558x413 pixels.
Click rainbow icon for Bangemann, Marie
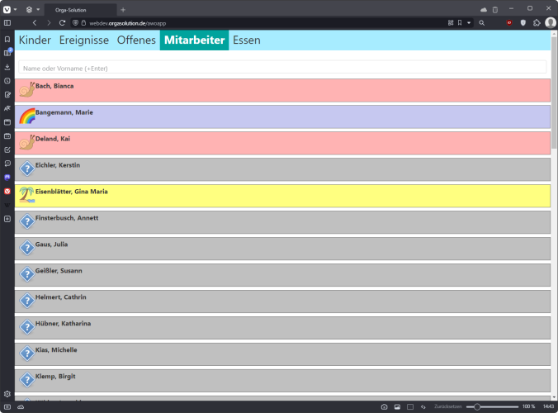pos(27,116)
